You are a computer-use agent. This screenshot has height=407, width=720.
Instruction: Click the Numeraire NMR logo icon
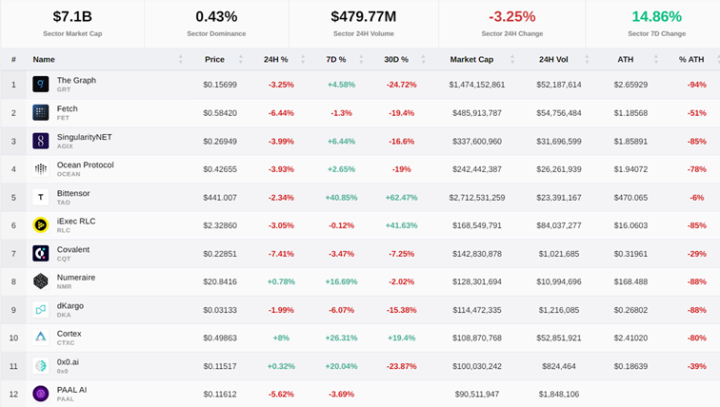(41, 281)
